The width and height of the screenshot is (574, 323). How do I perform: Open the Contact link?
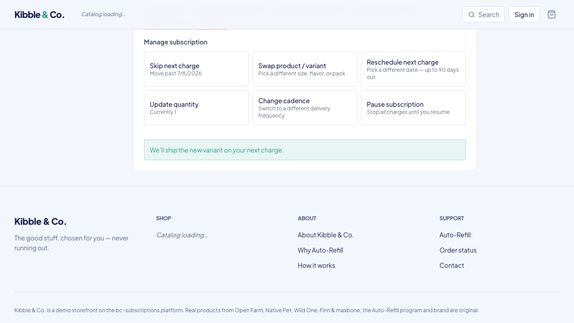tap(452, 266)
